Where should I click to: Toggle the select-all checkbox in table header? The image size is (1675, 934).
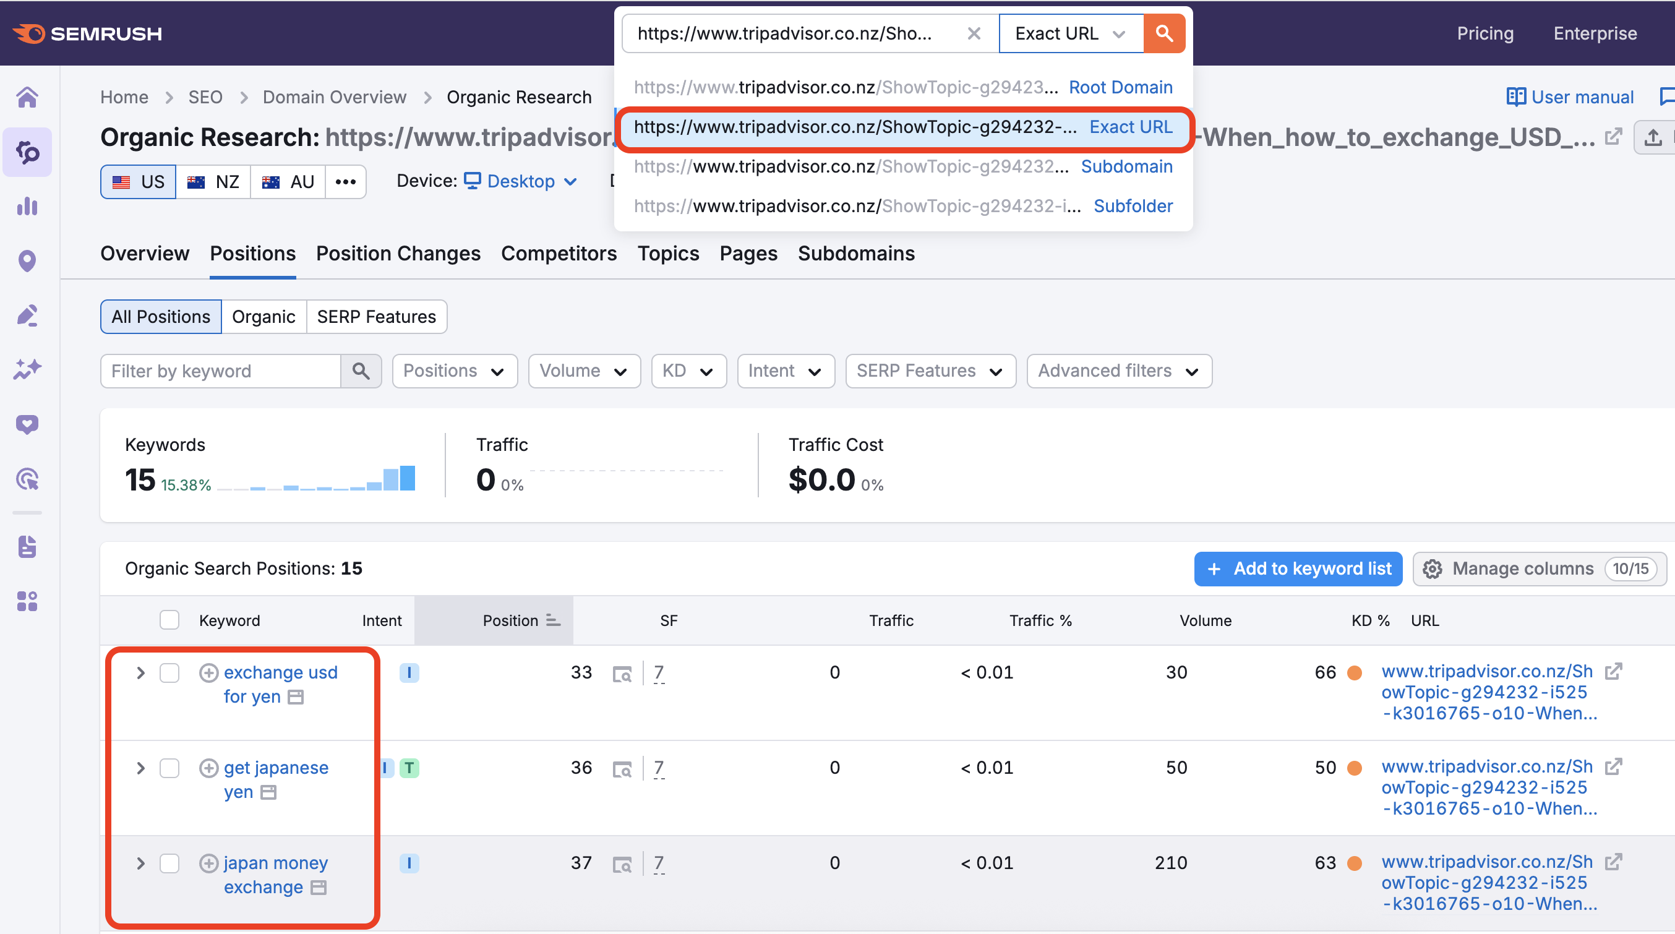[169, 620]
